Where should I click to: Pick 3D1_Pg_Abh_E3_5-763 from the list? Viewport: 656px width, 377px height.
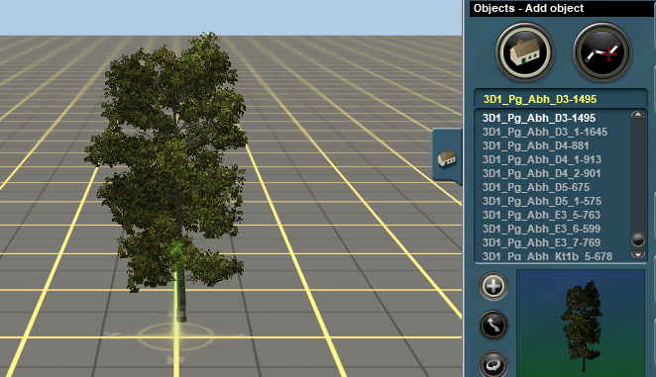pos(541,215)
